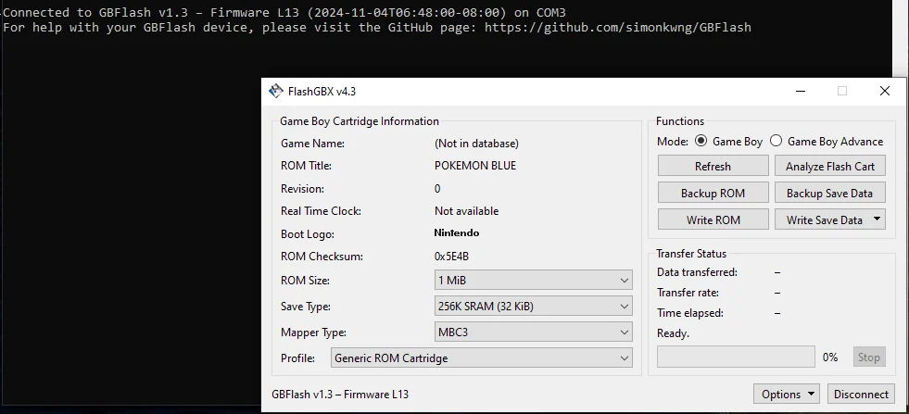The width and height of the screenshot is (909, 414).
Task: Click the disabled Stop button
Action: tap(868, 358)
